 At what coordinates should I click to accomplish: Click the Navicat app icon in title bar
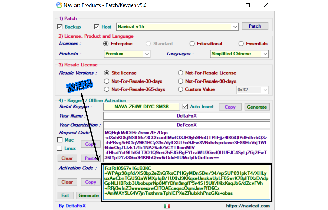coord(59,5)
